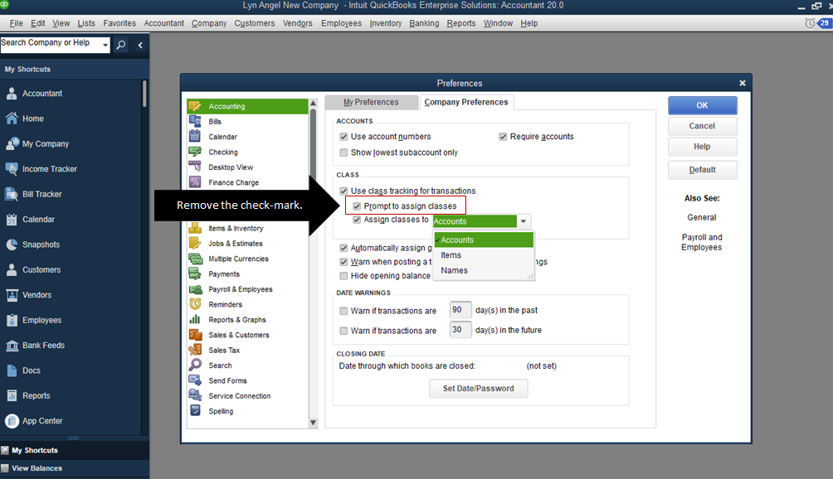Choose Names from the class dropdown list
833x479 pixels.
pos(484,270)
